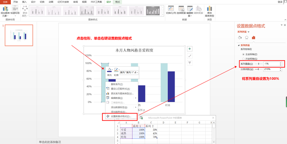Click the data sheet vertical scrollbar down arrow
The image size is (287, 144).
(x=214, y=142)
